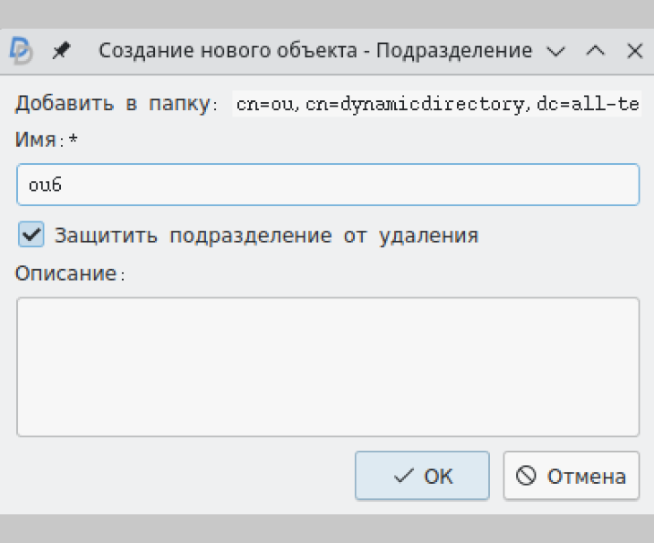This screenshot has width=654, height=543.
Task: Click the checkmark icon on OK button
Action: (x=403, y=476)
